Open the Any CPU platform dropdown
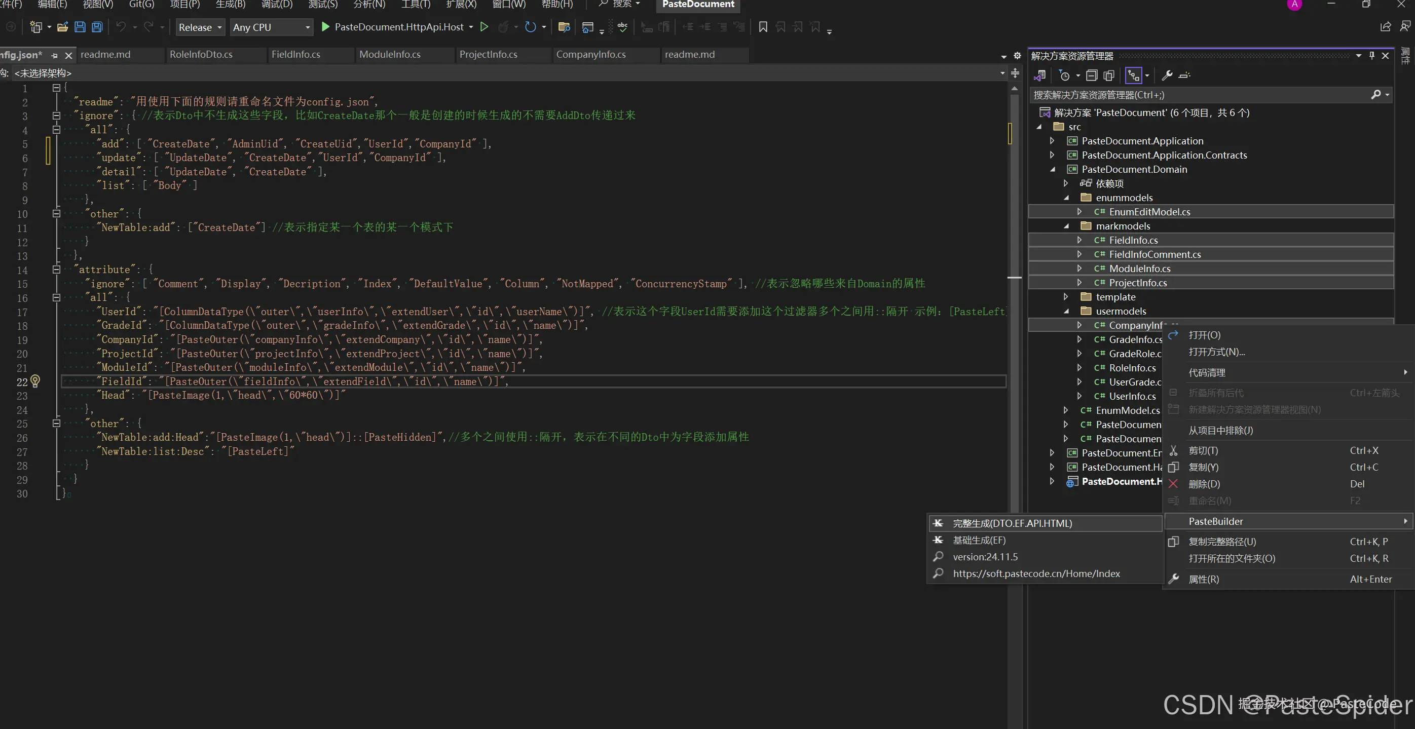This screenshot has height=729, width=1415. (271, 27)
